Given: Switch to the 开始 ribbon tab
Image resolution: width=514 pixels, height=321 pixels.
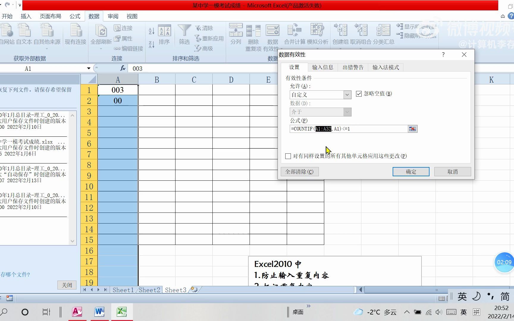Looking at the screenshot, I should (x=7, y=16).
